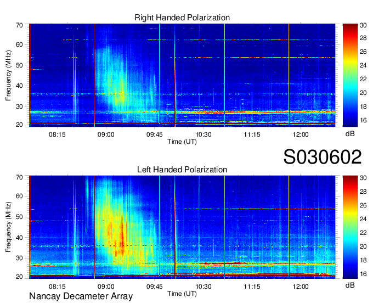Click the 10:30 tick of Right Handed plot
This screenshot has width=373, height=303.
203,134
